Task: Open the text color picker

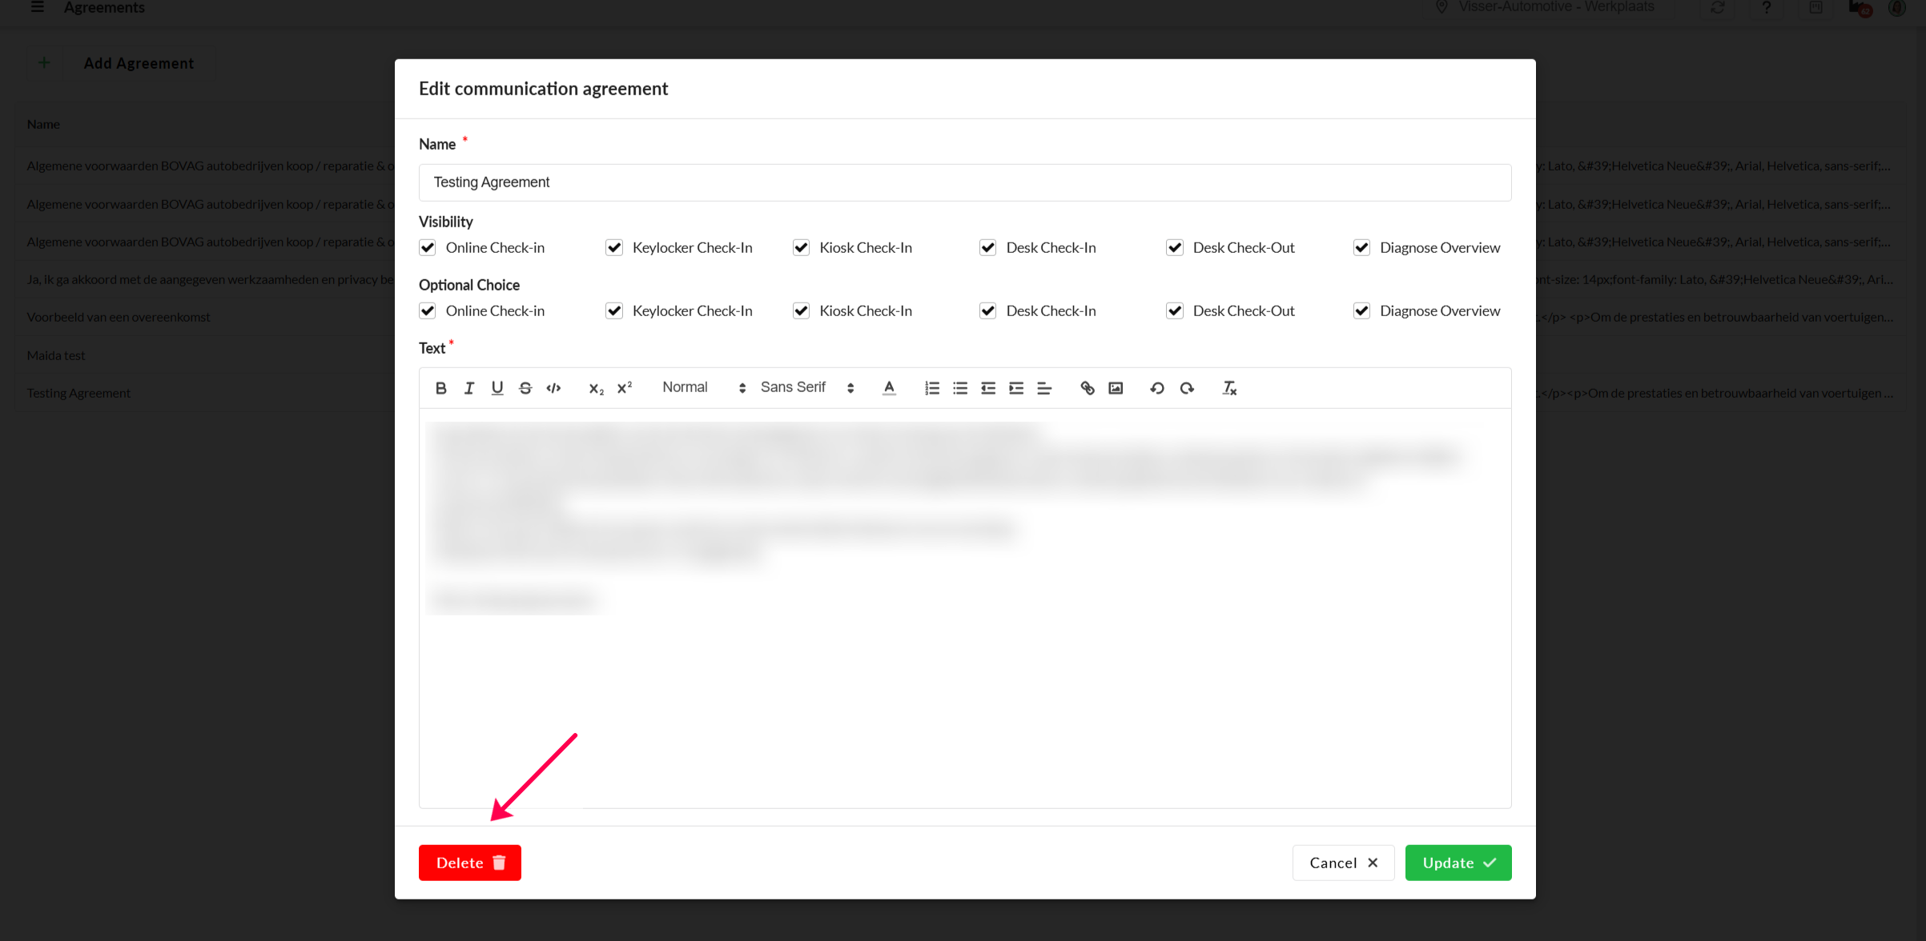Action: tap(889, 388)
